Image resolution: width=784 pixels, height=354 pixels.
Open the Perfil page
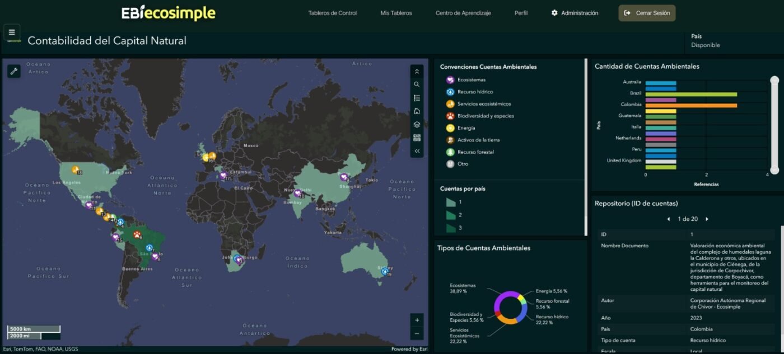(x=521, y=13)
